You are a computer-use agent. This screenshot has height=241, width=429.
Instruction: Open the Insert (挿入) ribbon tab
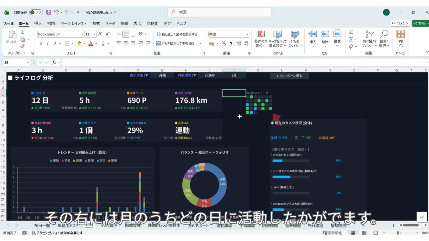pos(38,23)
